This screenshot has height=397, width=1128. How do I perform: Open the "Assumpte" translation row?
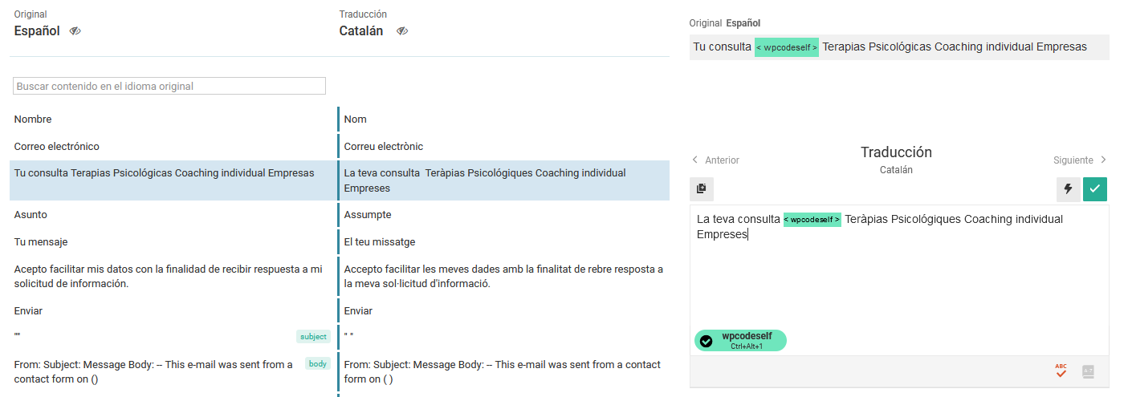point(368,215)
